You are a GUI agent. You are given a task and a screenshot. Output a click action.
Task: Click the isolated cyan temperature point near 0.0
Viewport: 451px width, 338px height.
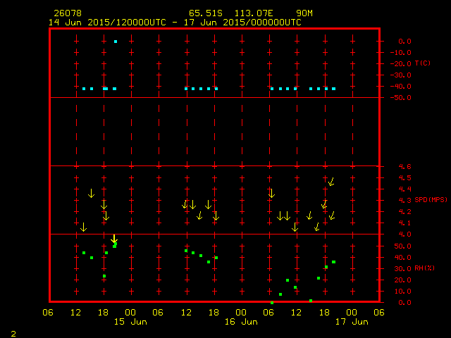(x=116, y=42)
